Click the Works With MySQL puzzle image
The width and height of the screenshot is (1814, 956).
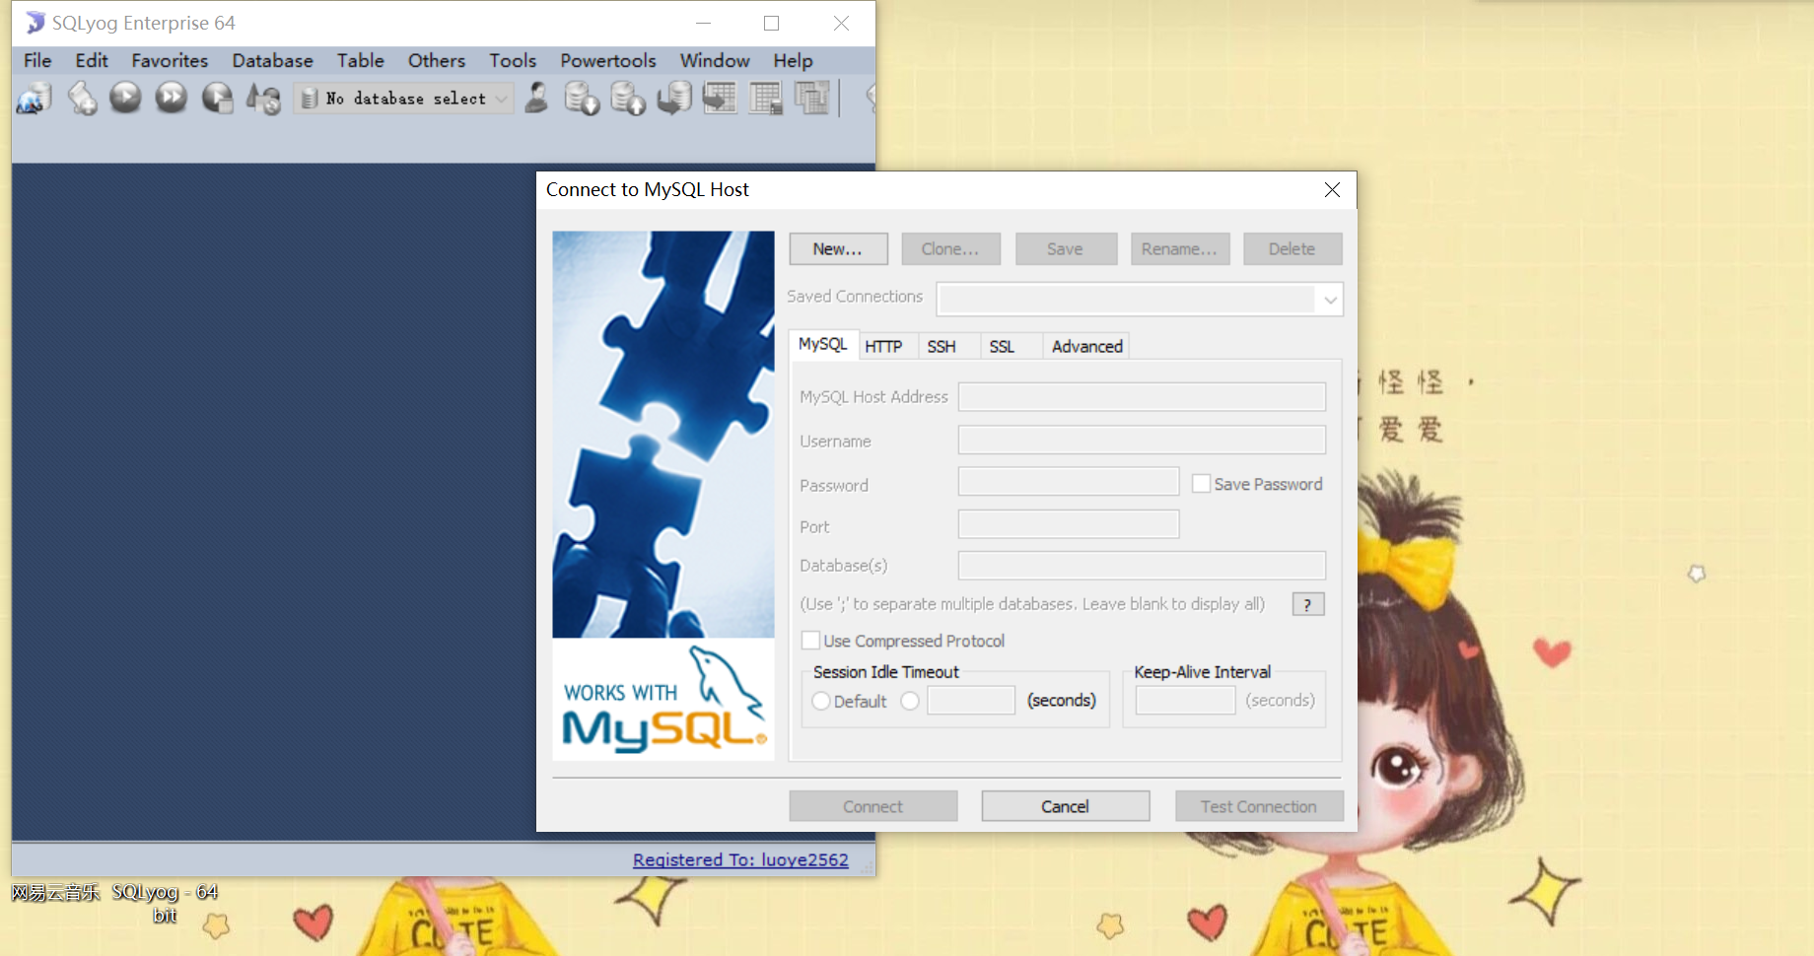point(663,495)
